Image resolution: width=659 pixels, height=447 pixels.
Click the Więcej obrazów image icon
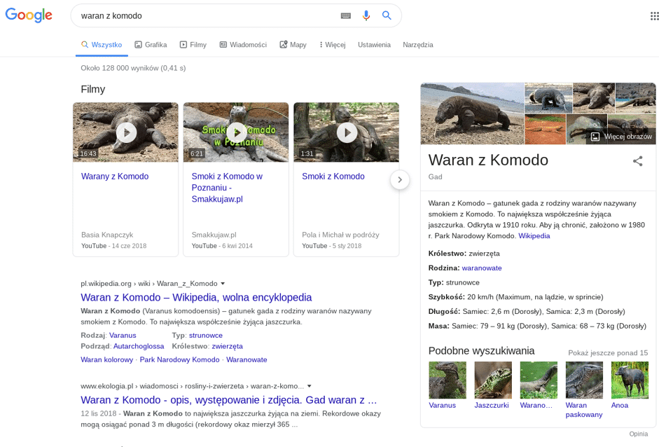(x=595, y=137)
